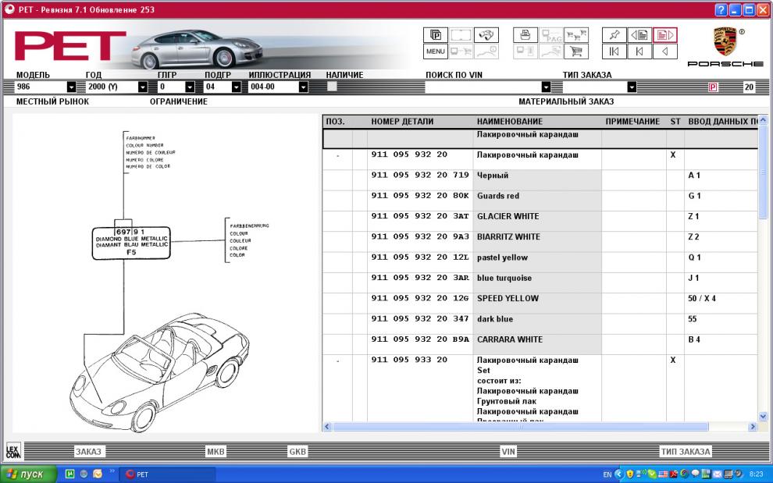The image size is (773, 483).
Task: Click the ST column header
Action: (675, 122)
